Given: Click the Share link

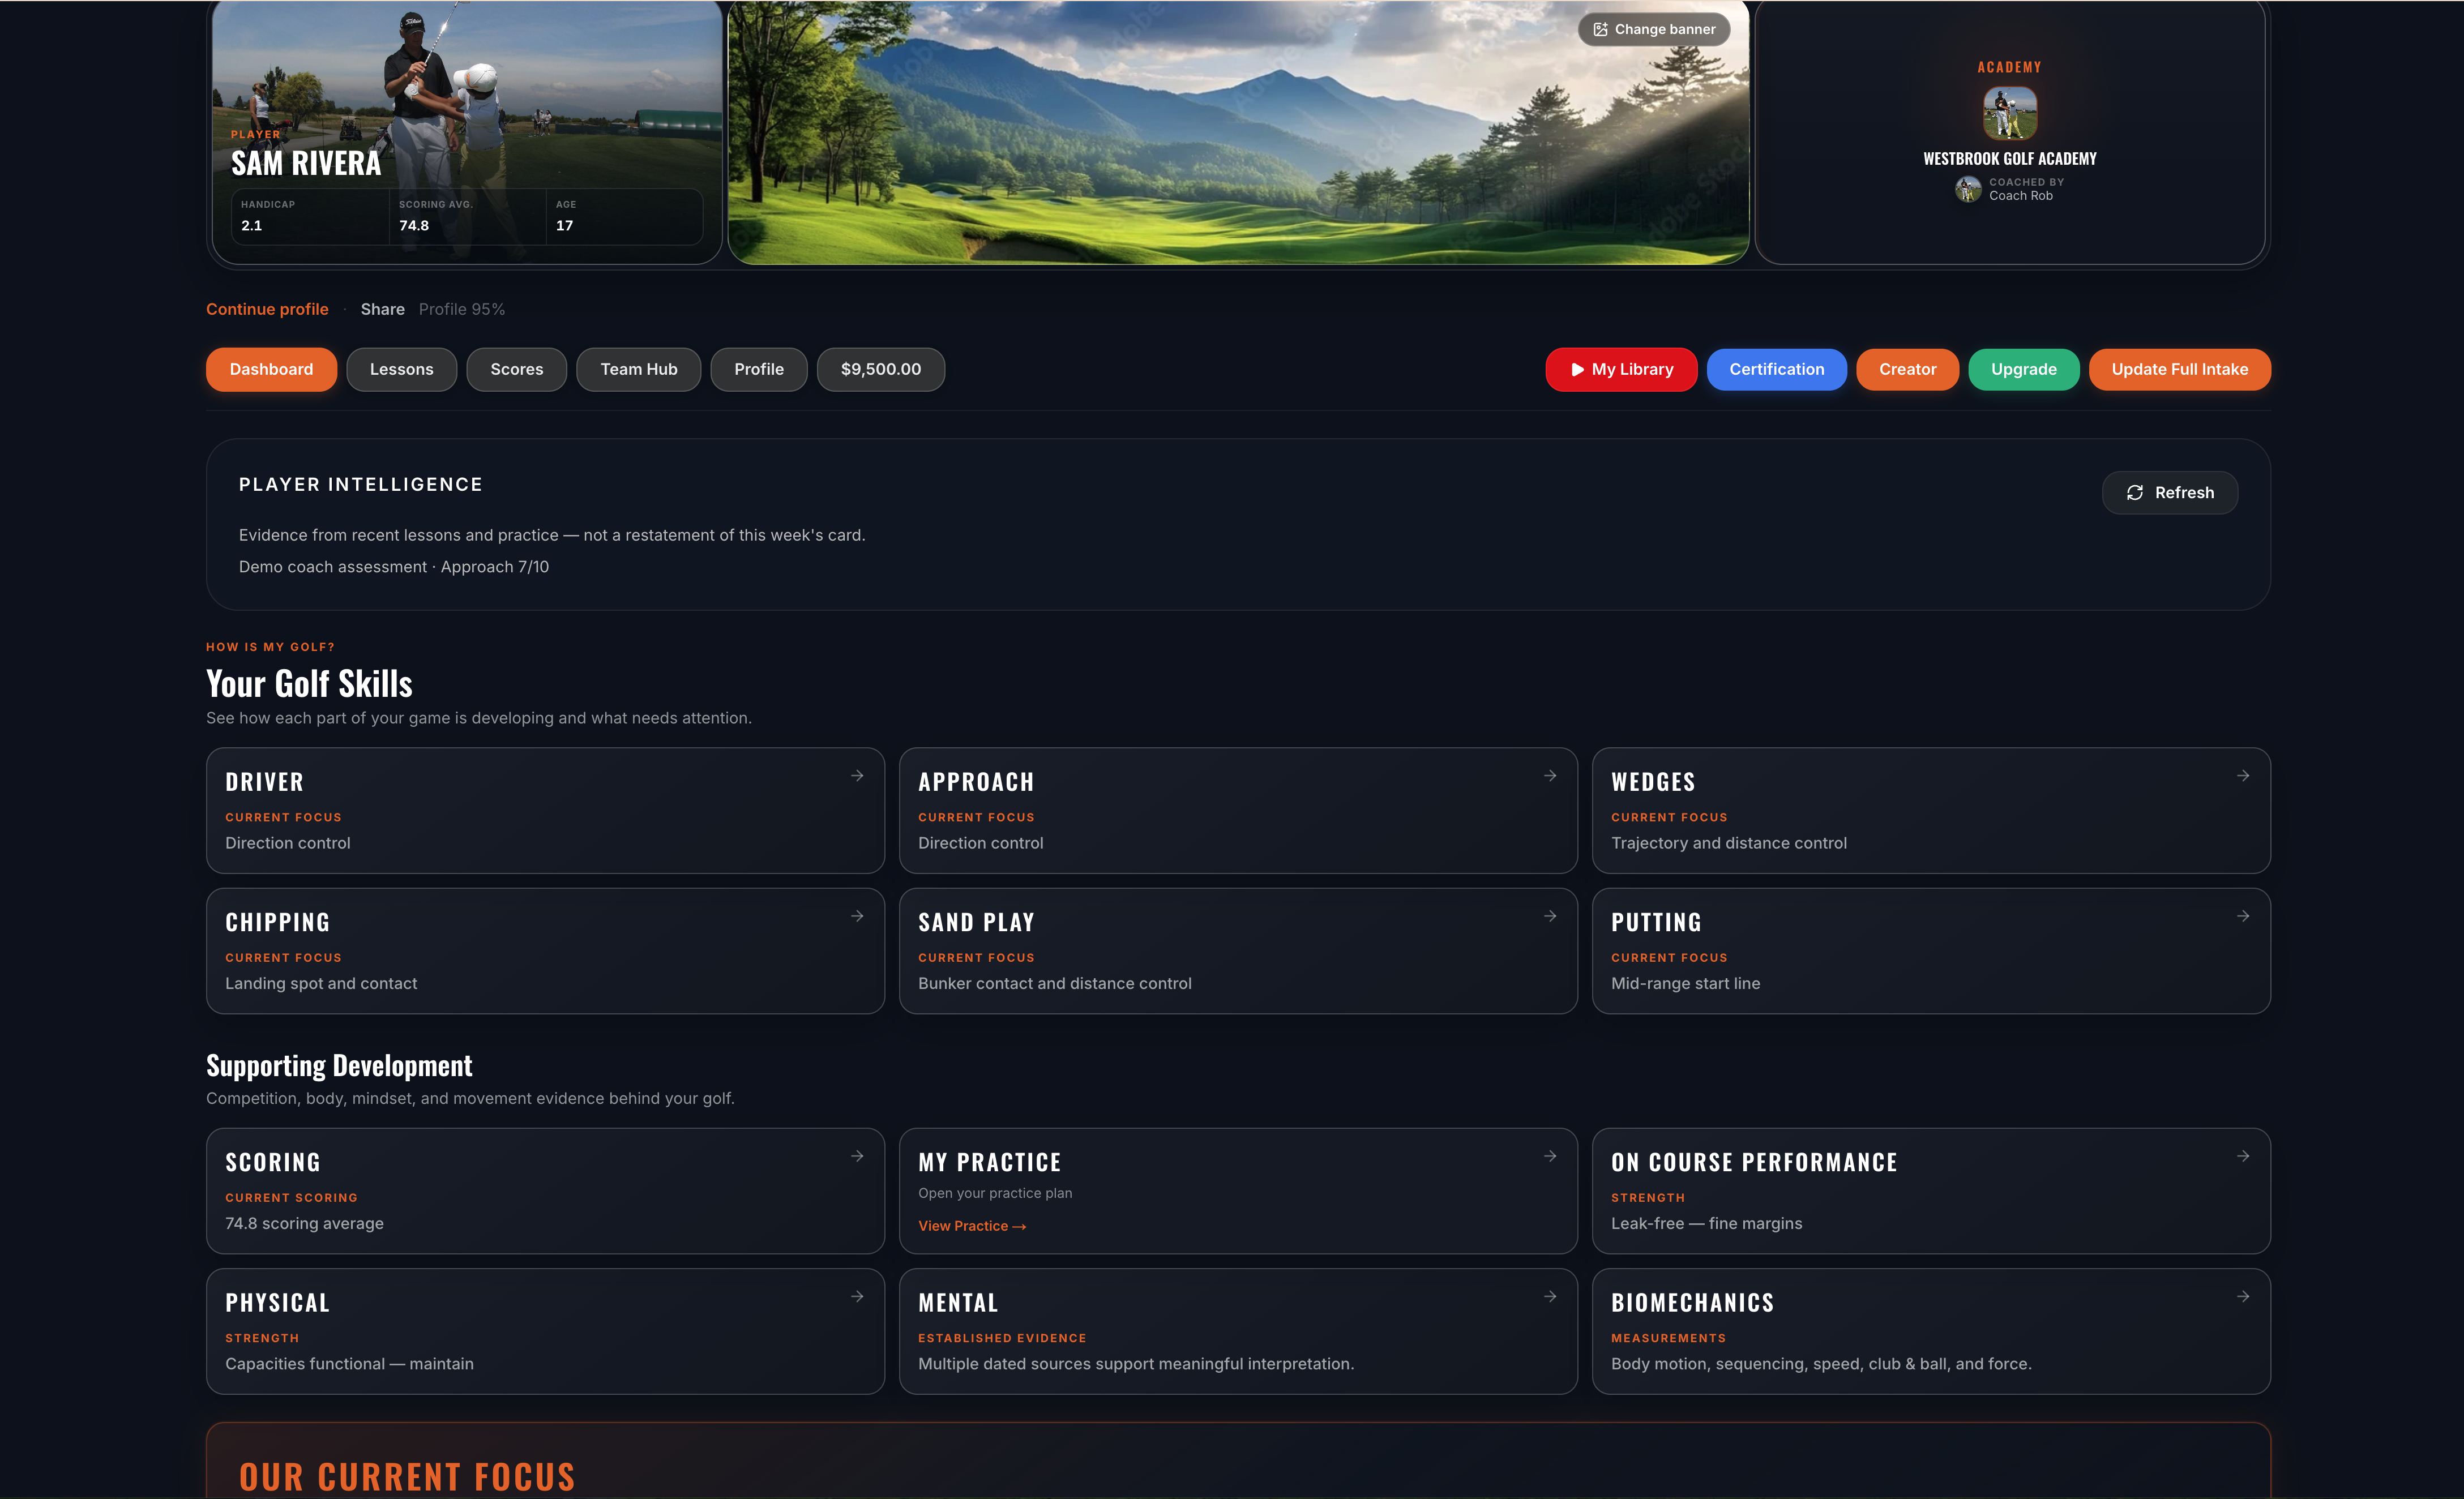Looking at the screenshot, I should (383, 309).
